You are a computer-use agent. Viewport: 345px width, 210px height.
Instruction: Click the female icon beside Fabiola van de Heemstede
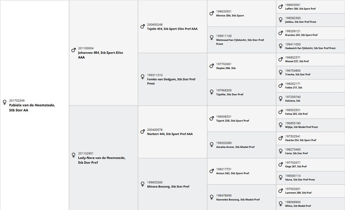point(5,103)
